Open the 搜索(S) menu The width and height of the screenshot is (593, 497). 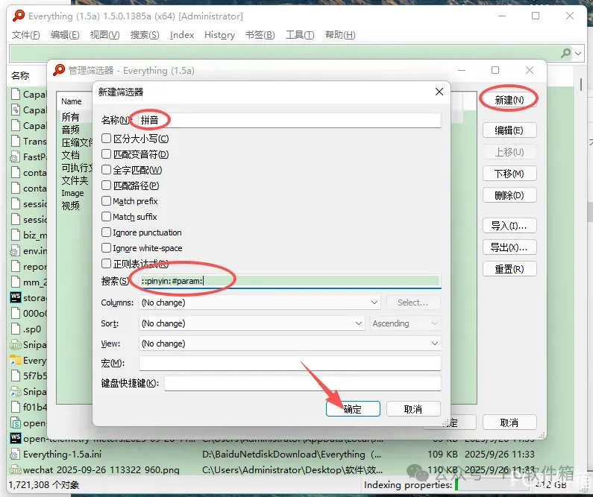click(x=145, y=35)
